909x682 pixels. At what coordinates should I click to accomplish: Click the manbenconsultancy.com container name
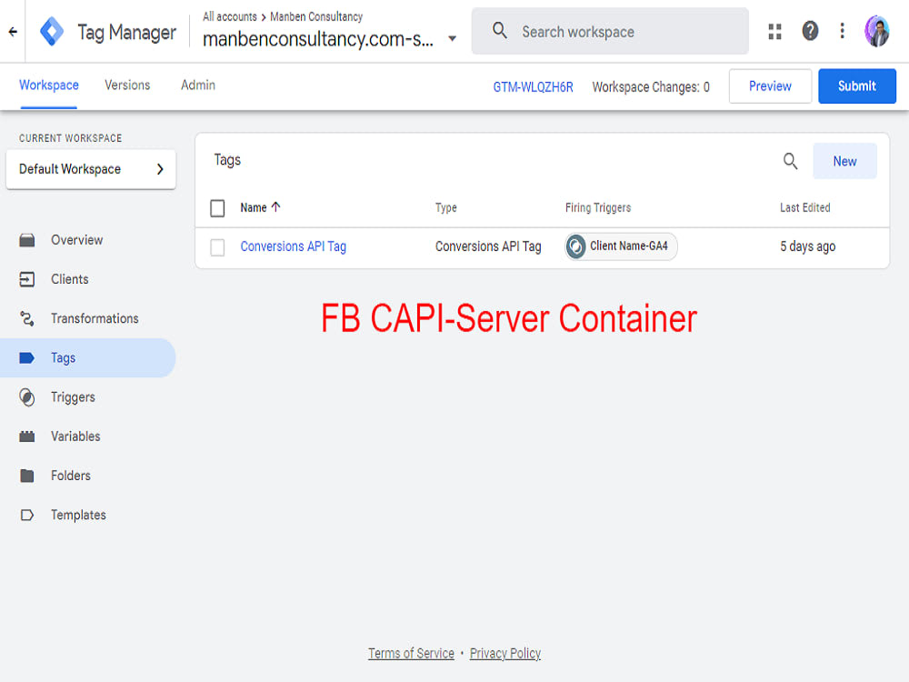tap(318, 39)
